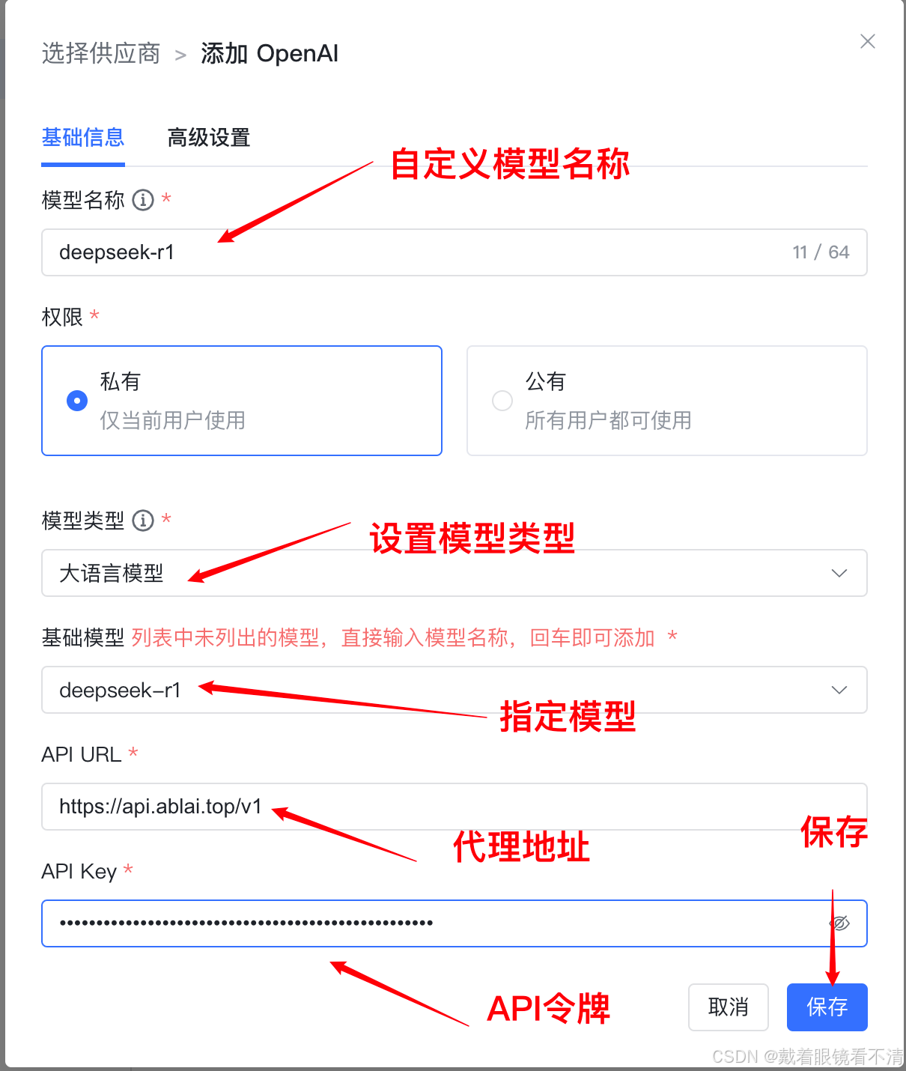Switch to the 基础信息 tab
Viewport: 906px width, 1071px height.
tap(83, 138)
